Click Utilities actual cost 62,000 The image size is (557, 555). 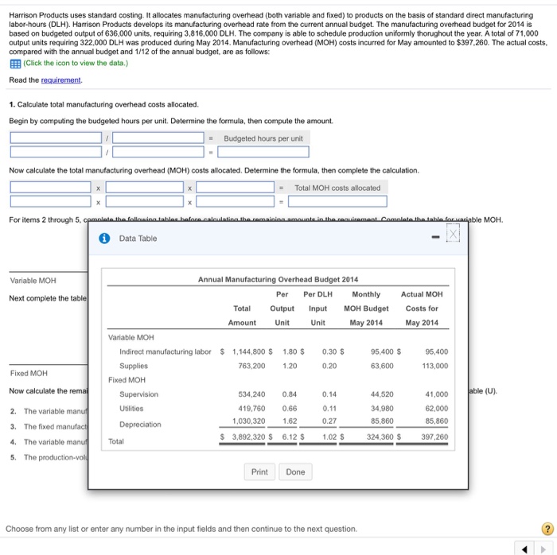click(437, 409)
